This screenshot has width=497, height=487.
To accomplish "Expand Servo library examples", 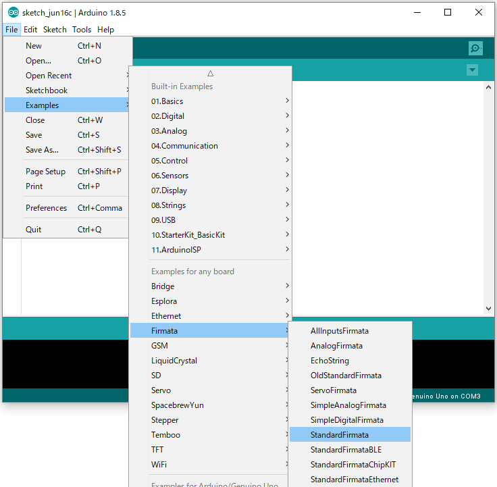I will [x=209, y=390].
